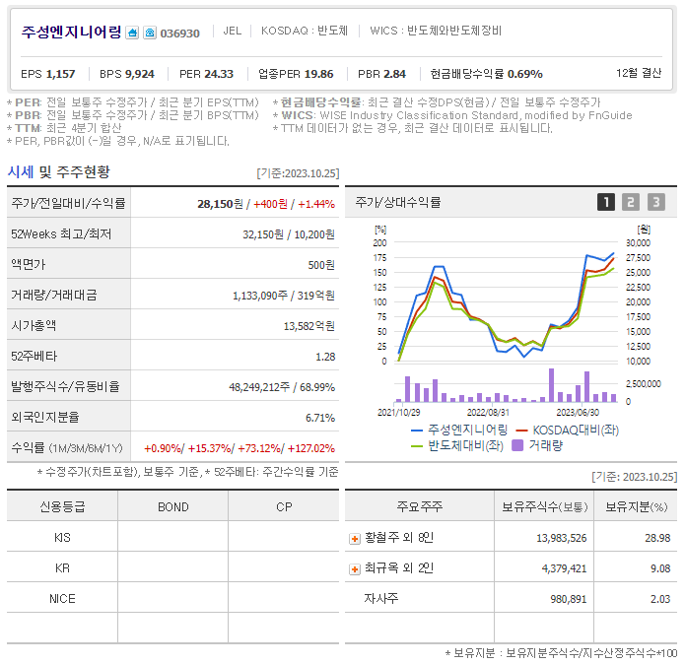Click the JEL label in the header
The width and height of the screenshot is (685, 664).
pyautogui.click(x=232, y=31)
